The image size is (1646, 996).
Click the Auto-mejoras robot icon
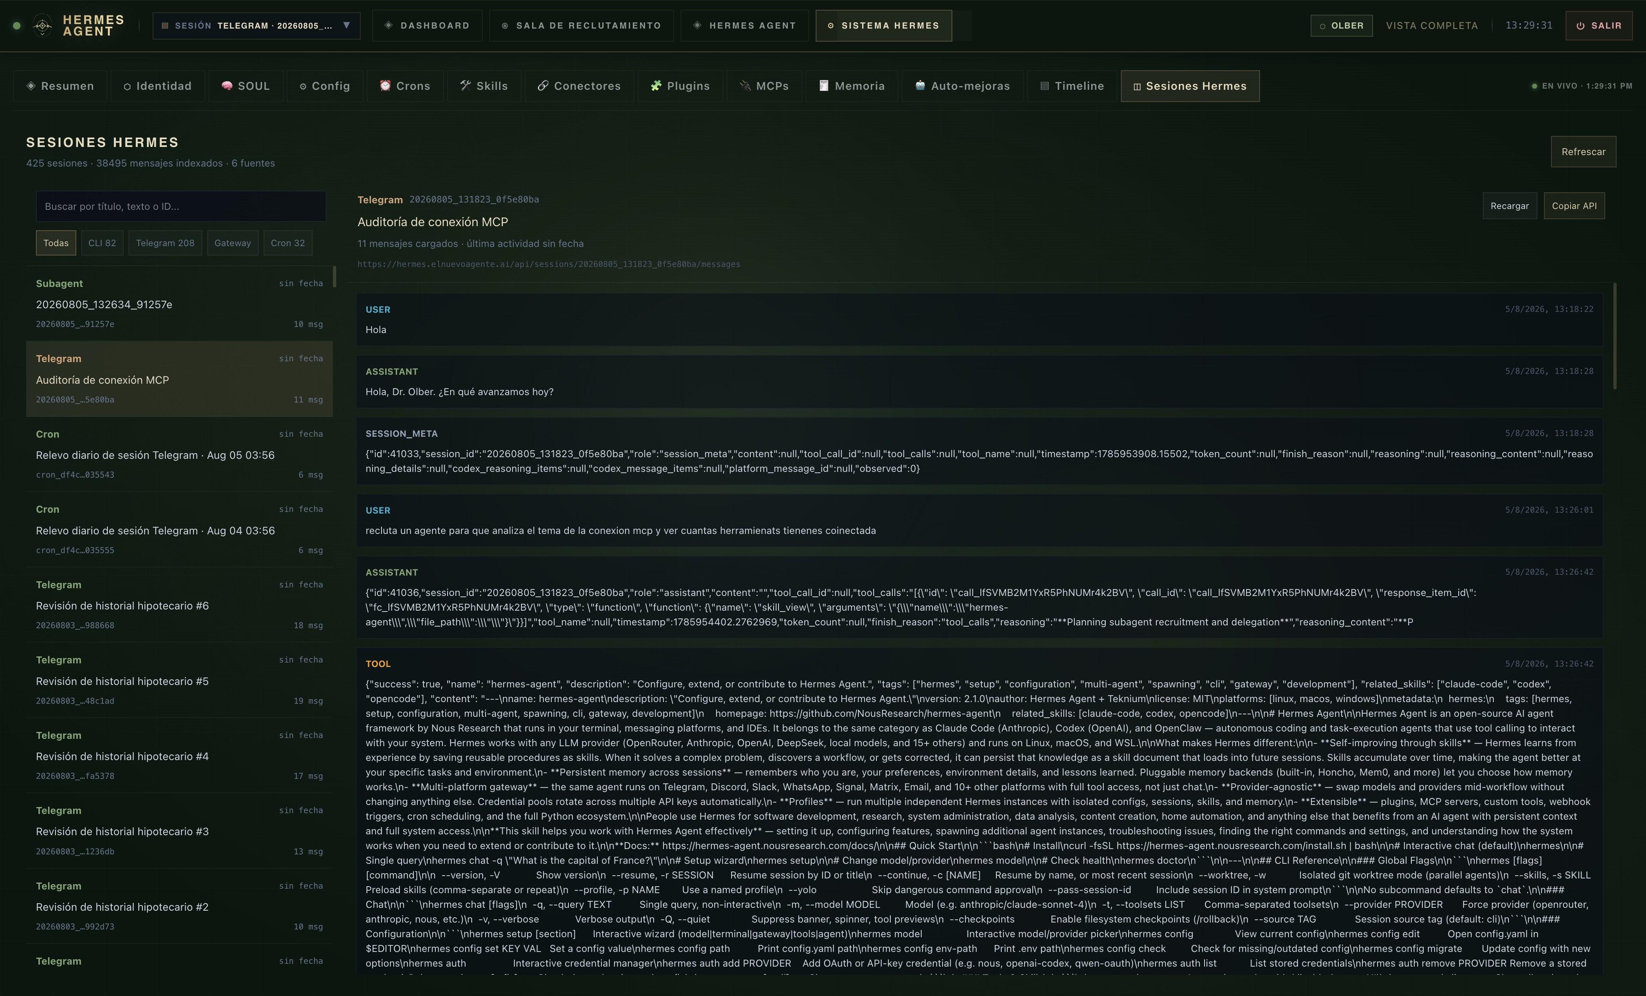pyautogui.click(x=920, y=86)
